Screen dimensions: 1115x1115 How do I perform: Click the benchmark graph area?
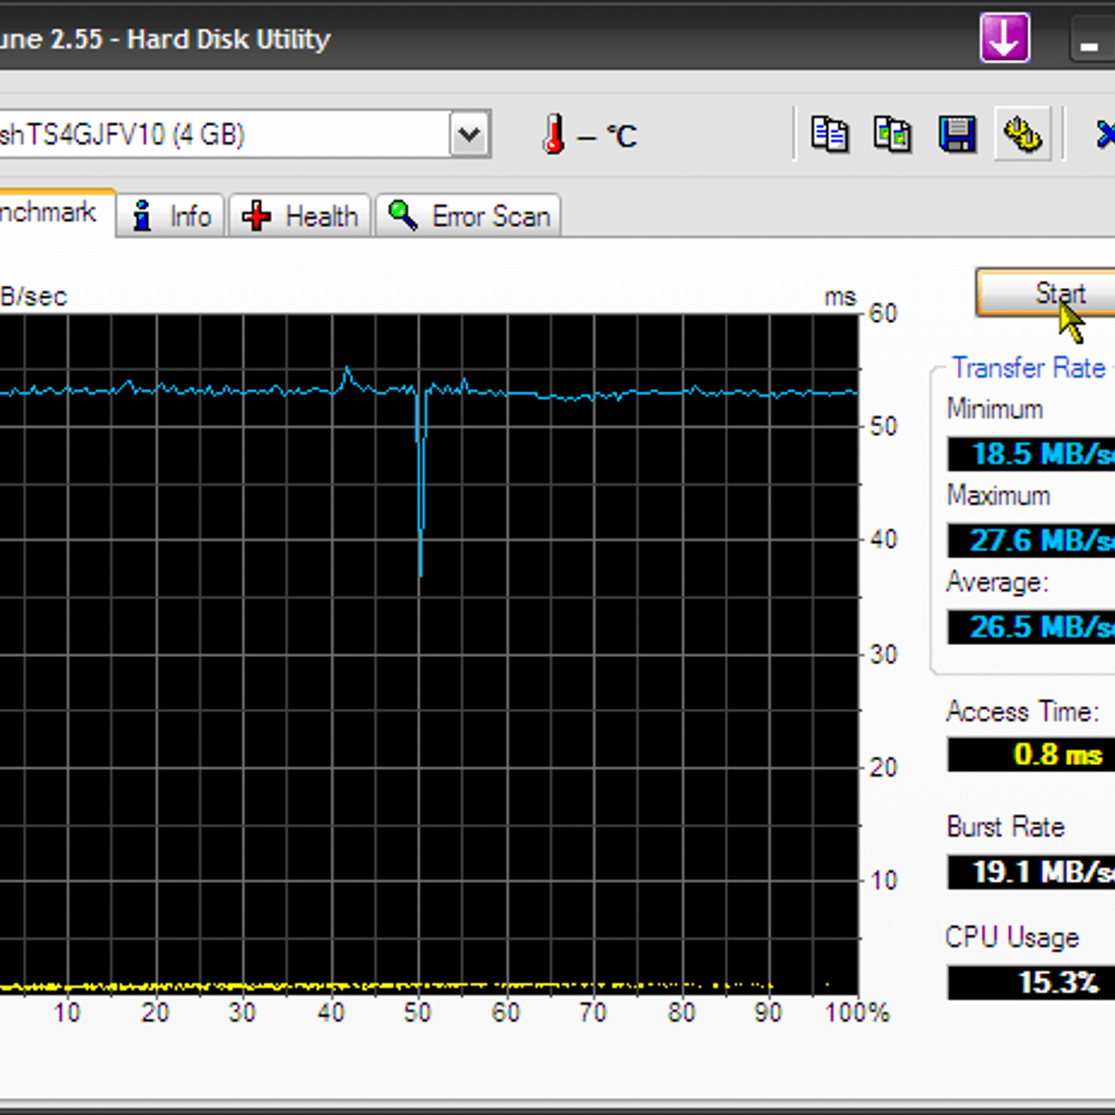click(x=429, y=654)
